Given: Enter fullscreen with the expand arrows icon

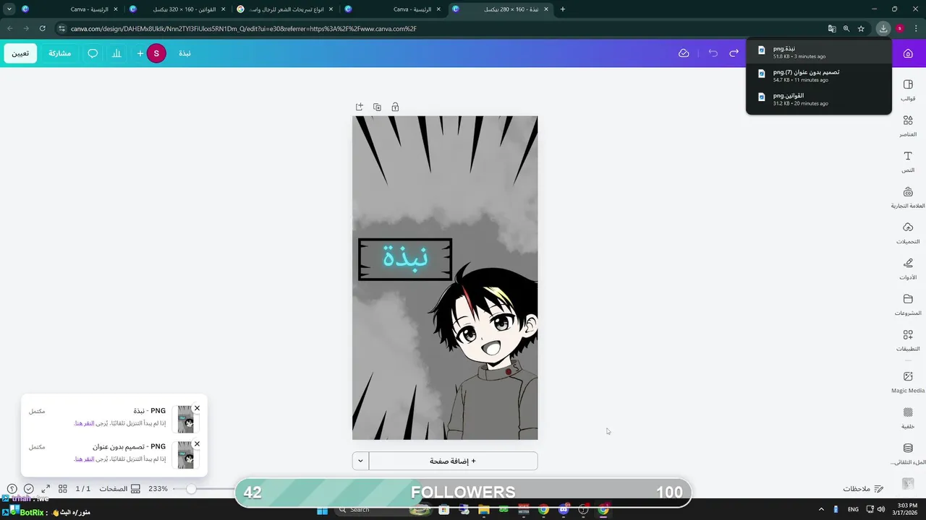Looking at the screenshot, I should [x=46, y=489].
